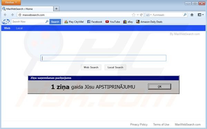The width and height of the screenshot is (207, 129).
Task: Open the Privacy Policy link
Action: (139, 125)
